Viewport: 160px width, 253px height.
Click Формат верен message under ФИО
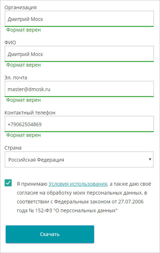pyautogui.click(x=23, y=65)
